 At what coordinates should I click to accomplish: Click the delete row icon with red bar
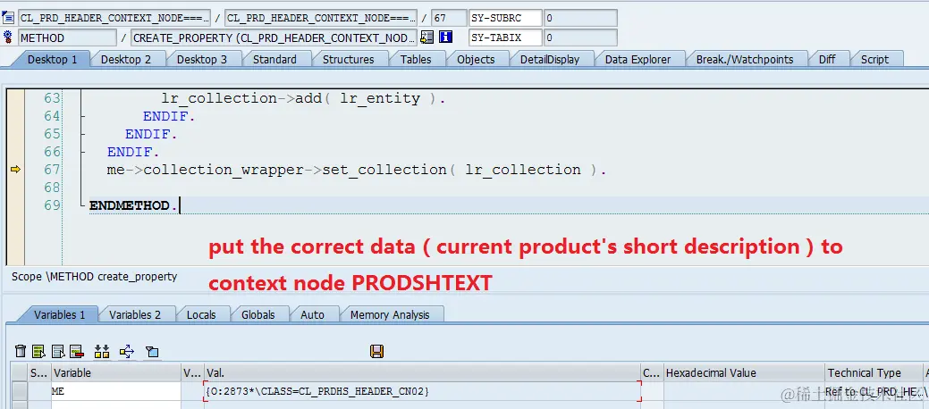[76, 352]
